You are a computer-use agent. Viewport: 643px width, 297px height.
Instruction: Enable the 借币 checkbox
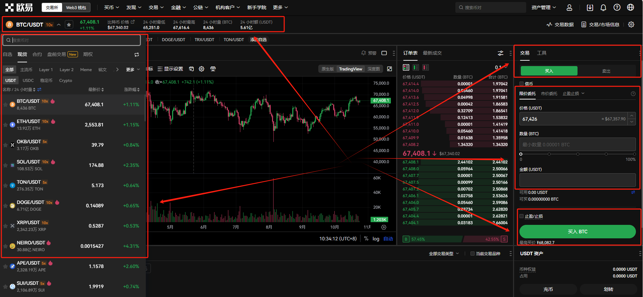click(x=521, y=84)
